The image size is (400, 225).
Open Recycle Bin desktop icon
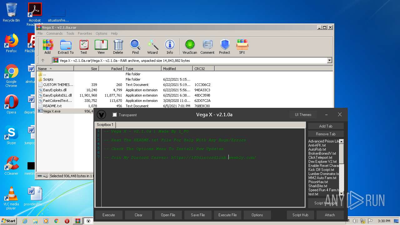(11, 13)
